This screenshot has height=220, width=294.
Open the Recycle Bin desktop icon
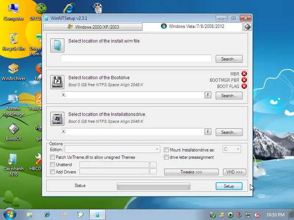(14, 42)
